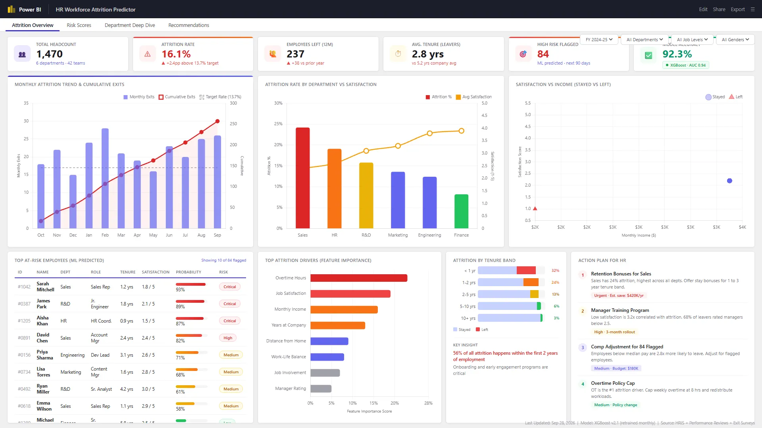Click the red triangle Left data point in scatter chart

click(535, 208)
